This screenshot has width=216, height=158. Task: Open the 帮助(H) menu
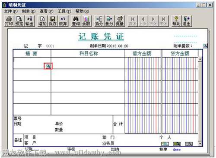pyautogui.click(x=83, y=11)
